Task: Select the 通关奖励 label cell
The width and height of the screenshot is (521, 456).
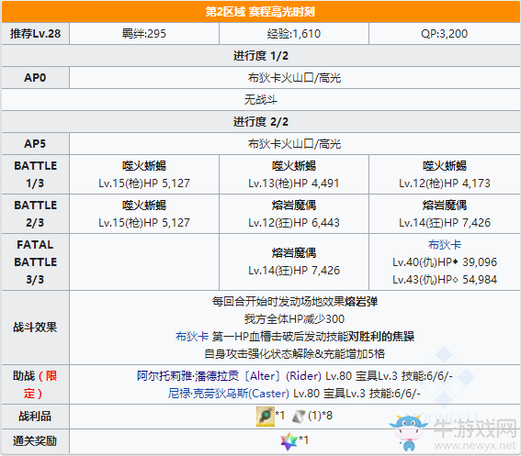Action: pos(35,441)
